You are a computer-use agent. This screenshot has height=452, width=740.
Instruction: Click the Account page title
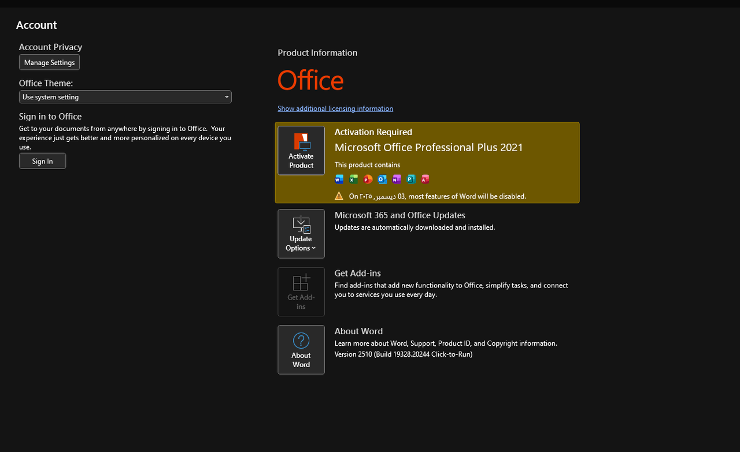click(36, 25)
